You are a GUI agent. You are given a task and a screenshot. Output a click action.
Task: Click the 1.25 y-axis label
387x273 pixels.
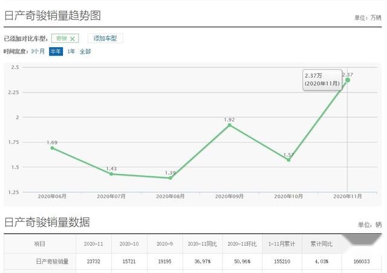[13, 192]
